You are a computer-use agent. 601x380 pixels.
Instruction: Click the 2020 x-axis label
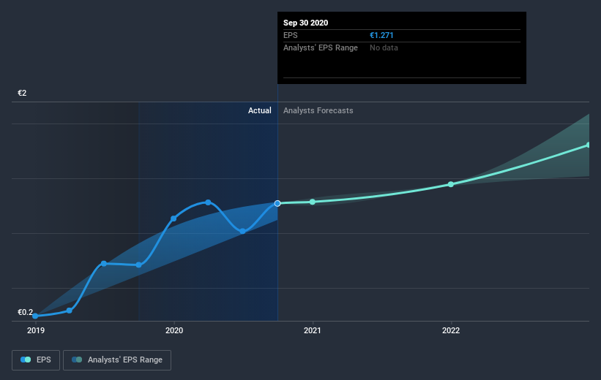click(x=174, y=330)
